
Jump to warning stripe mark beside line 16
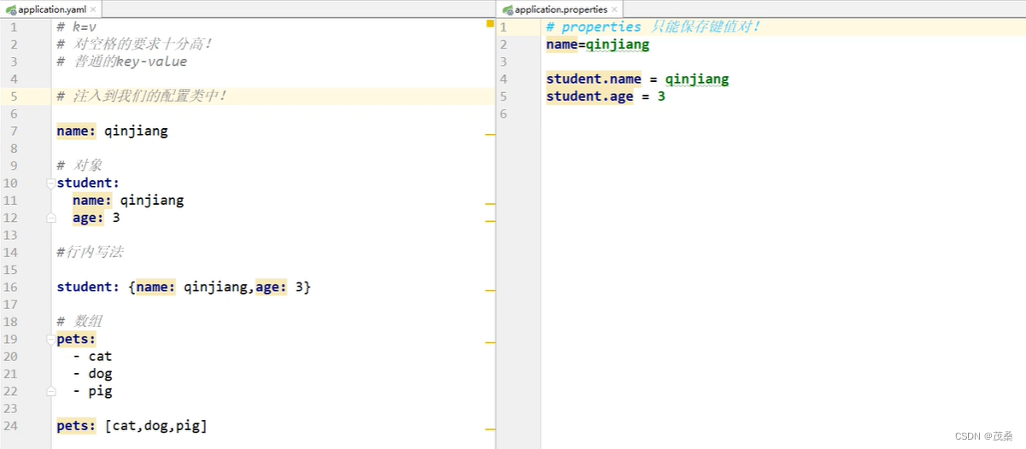490,291
